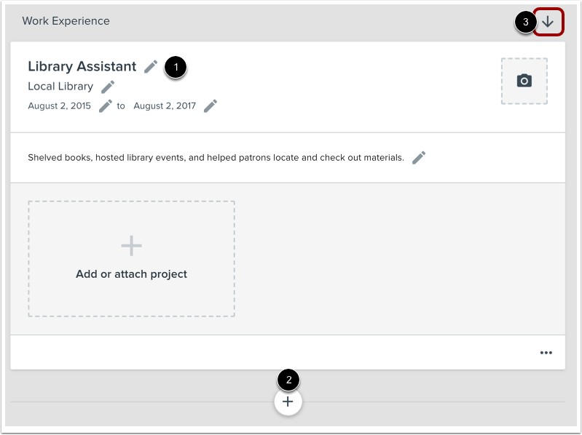Click large plus icon in project box
Screen dimensions: 582x435
[131, 246]
